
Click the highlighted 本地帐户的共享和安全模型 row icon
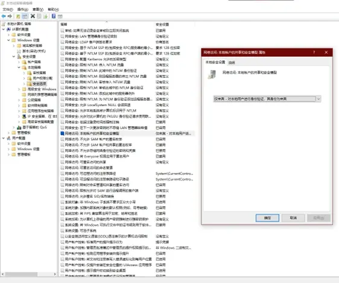62,133
